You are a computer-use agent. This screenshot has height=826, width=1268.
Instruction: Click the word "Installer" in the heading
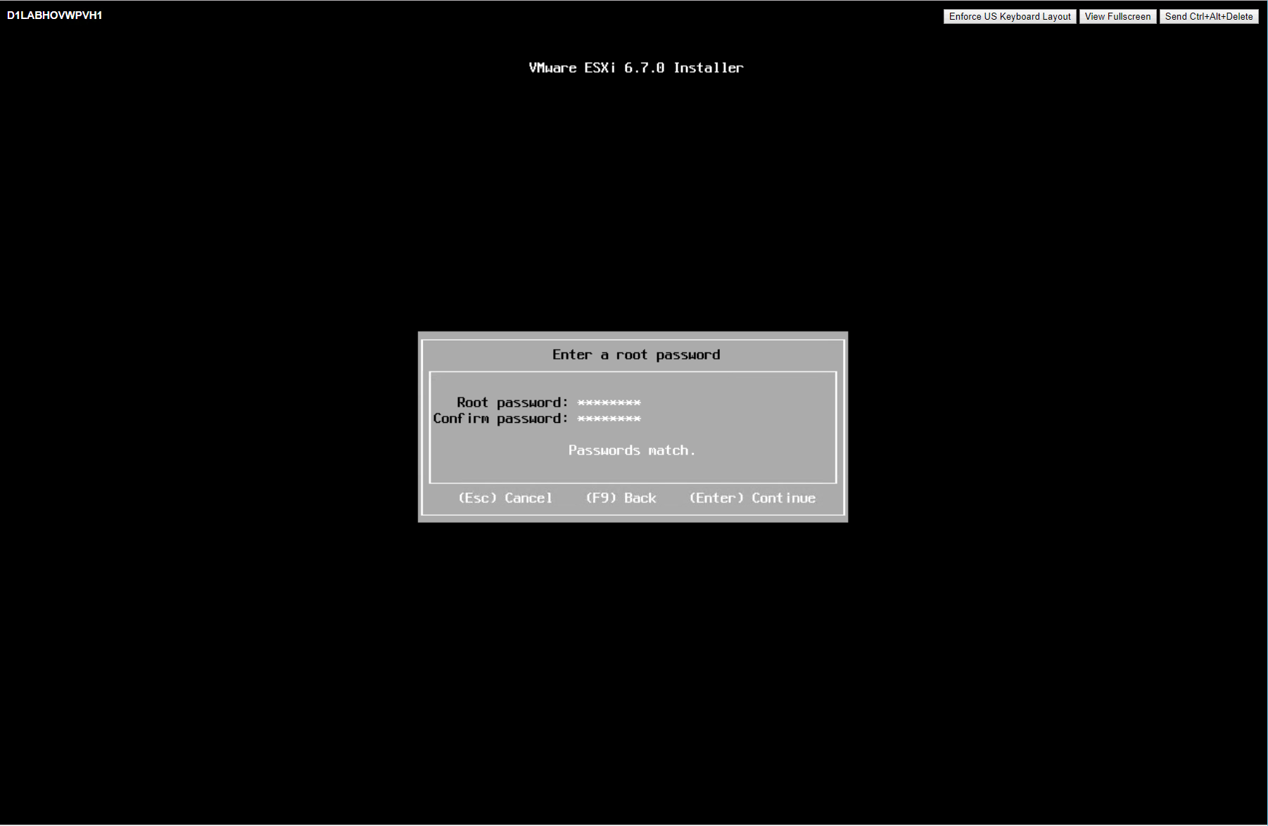708,68
